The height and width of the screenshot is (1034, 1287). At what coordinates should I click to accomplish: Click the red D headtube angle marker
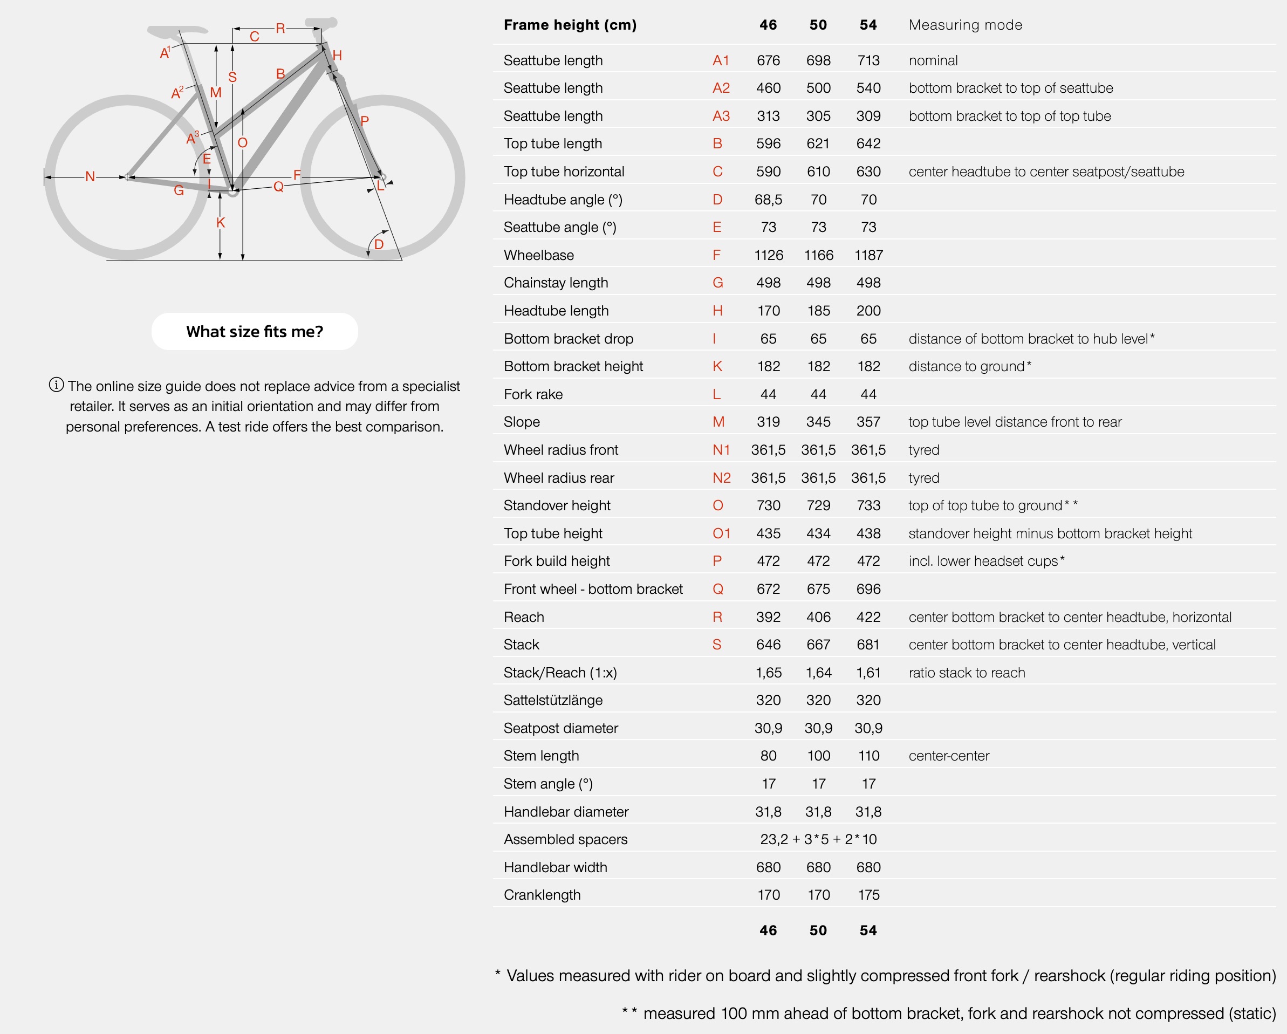379,244
